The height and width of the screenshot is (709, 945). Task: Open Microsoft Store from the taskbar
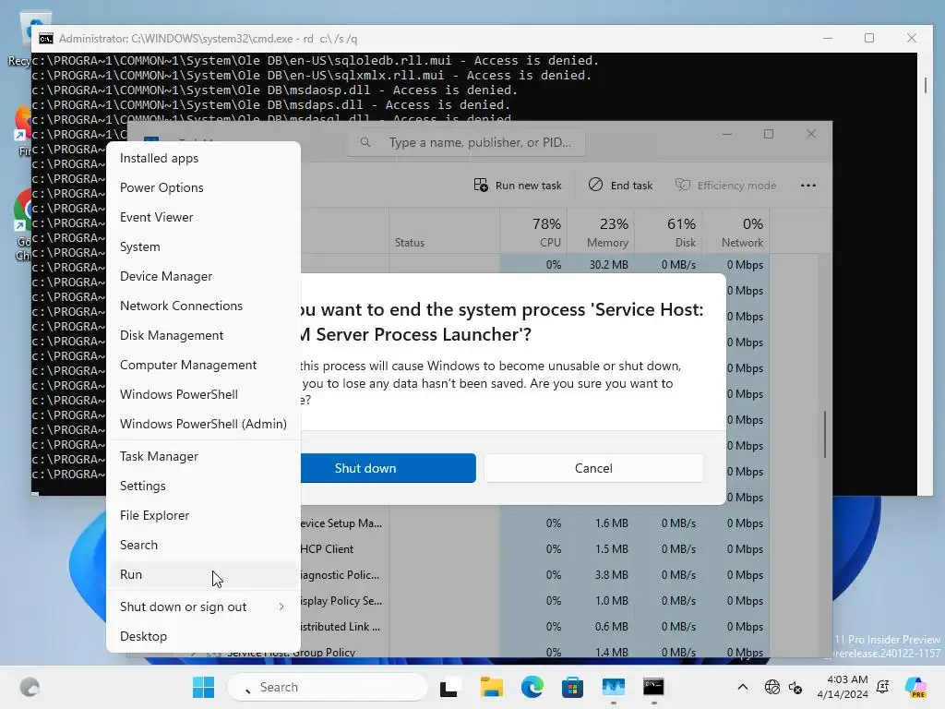click(x=572, y=687)
